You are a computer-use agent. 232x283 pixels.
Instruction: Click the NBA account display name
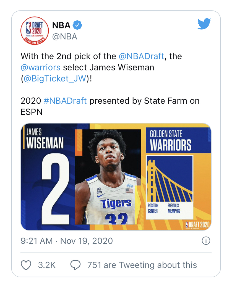point(61,25)
